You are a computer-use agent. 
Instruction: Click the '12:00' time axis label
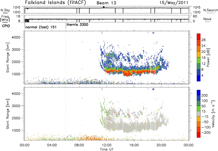point(107,145)
